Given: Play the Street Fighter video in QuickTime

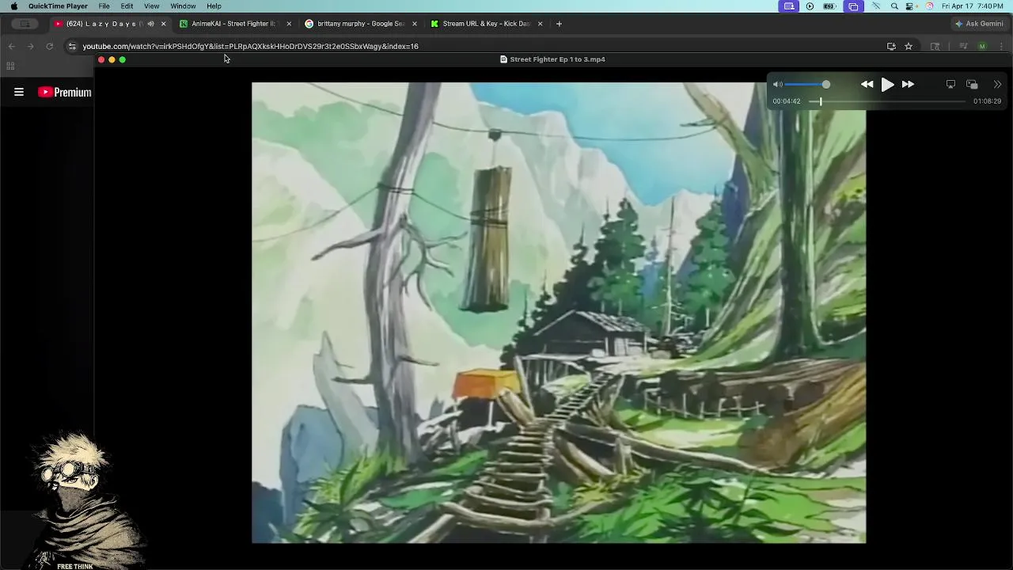Looking at the screenshot, I should (x=887, y=84).
